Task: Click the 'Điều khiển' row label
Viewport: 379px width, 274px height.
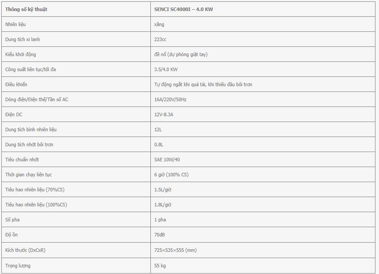Action: 16,84
